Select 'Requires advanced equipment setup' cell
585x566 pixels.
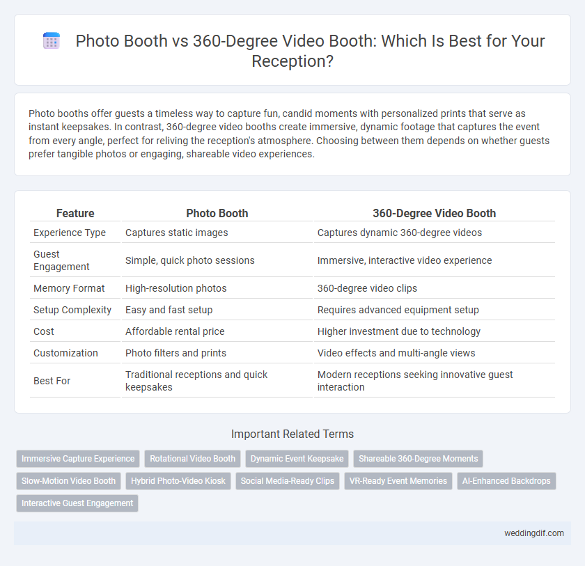[435, 310]
